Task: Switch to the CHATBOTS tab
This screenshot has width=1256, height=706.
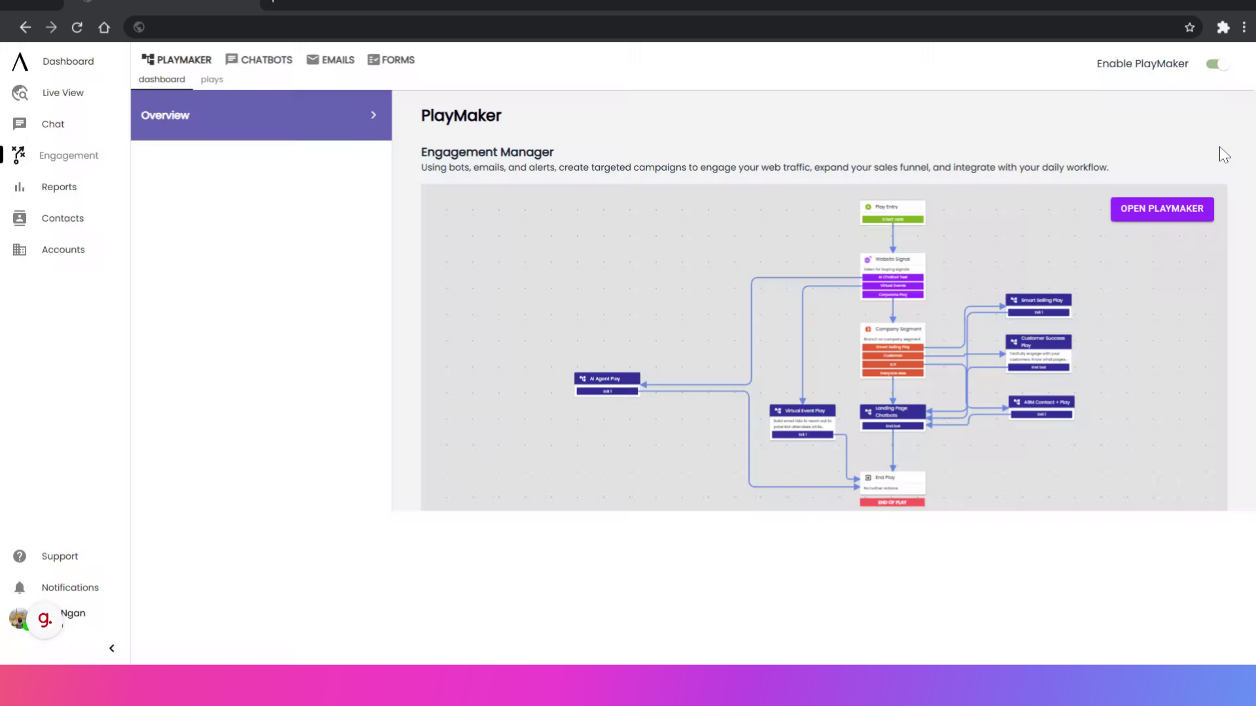Action: click(259, 59)
